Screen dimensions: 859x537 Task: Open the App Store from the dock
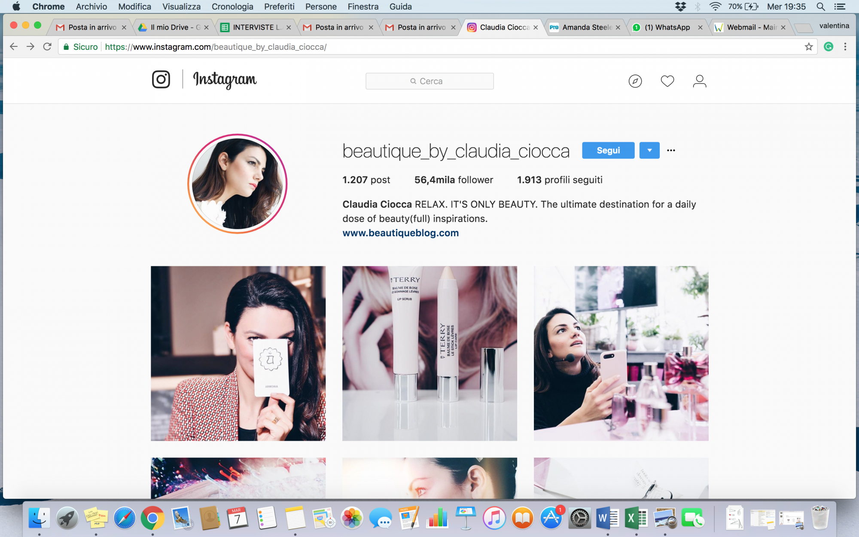551,518
